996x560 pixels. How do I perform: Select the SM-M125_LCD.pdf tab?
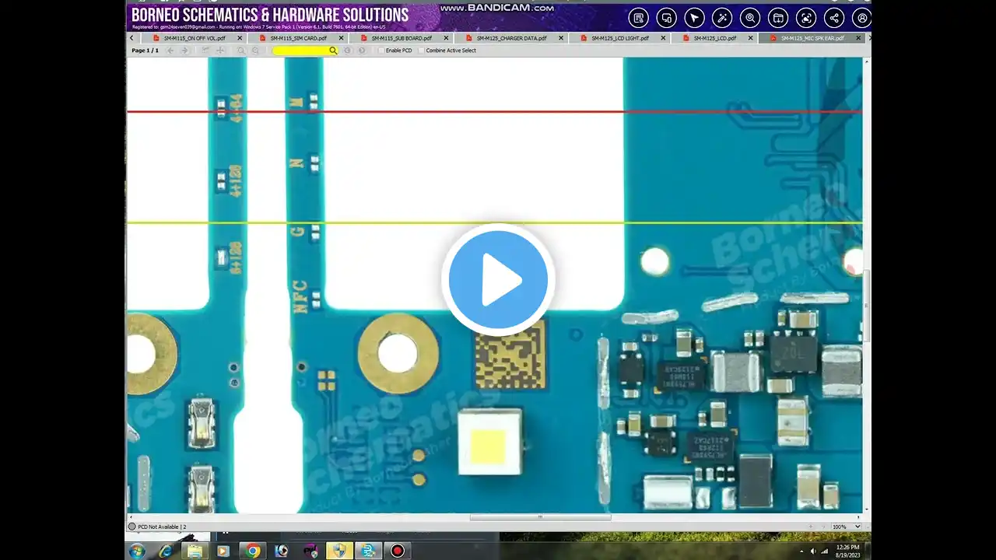coord(714,38)
